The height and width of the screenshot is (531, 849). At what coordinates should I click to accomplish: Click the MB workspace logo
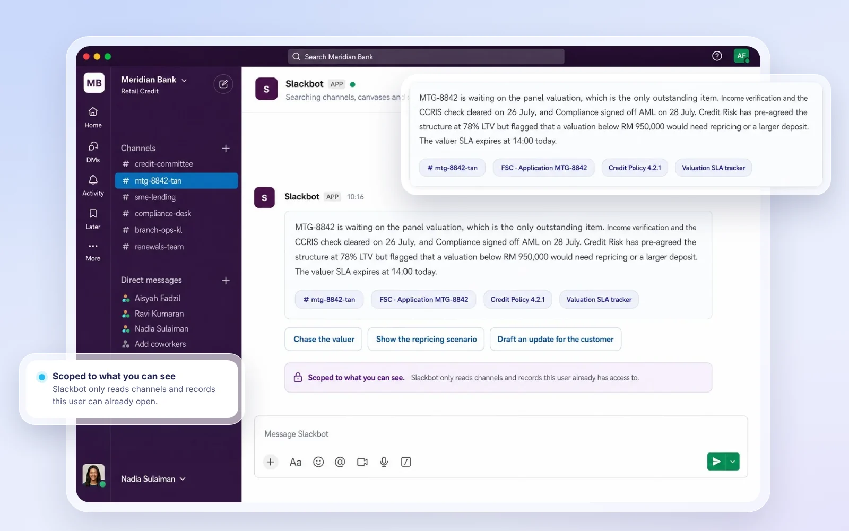[x=94, y=83]
